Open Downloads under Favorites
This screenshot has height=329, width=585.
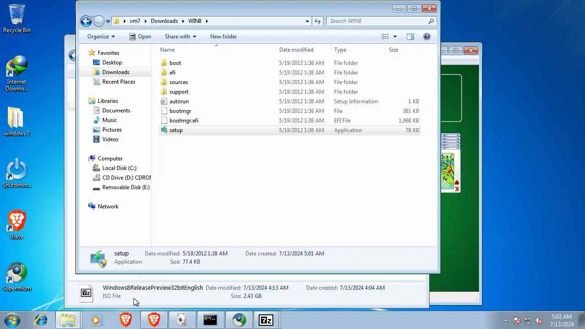[x=116, y=72]
